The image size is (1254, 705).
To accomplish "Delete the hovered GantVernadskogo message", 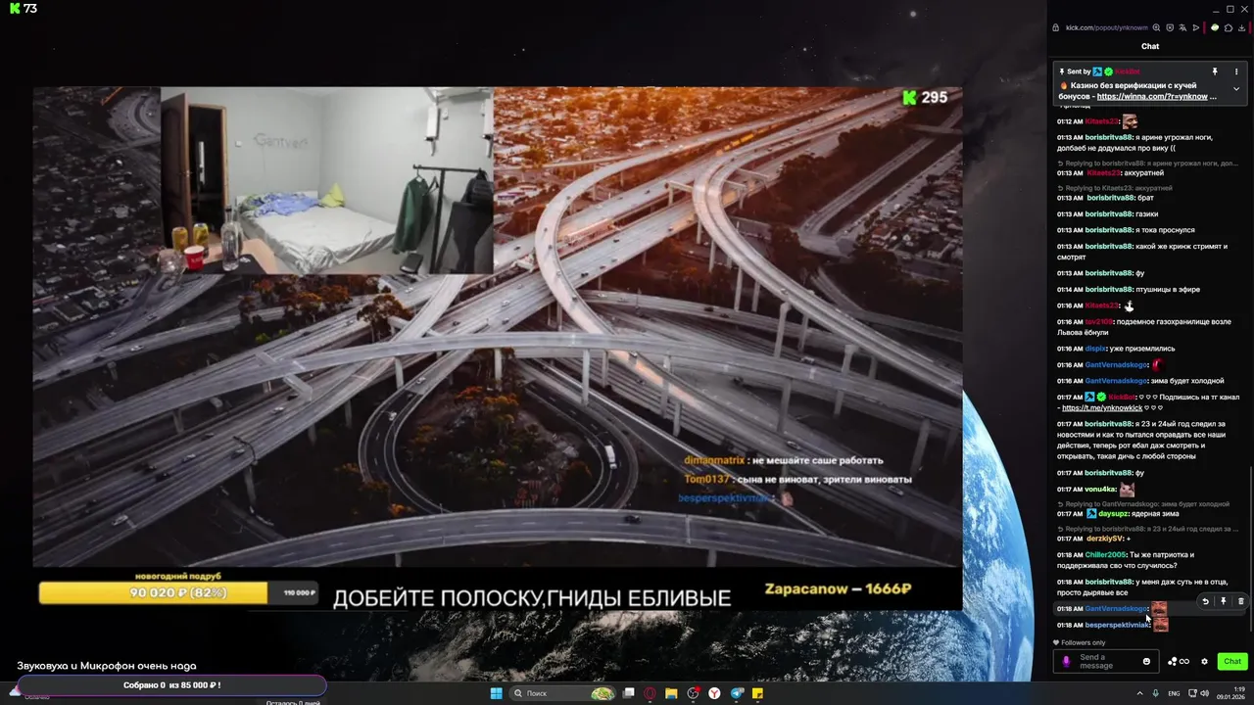I will [x=1240, y=601].
